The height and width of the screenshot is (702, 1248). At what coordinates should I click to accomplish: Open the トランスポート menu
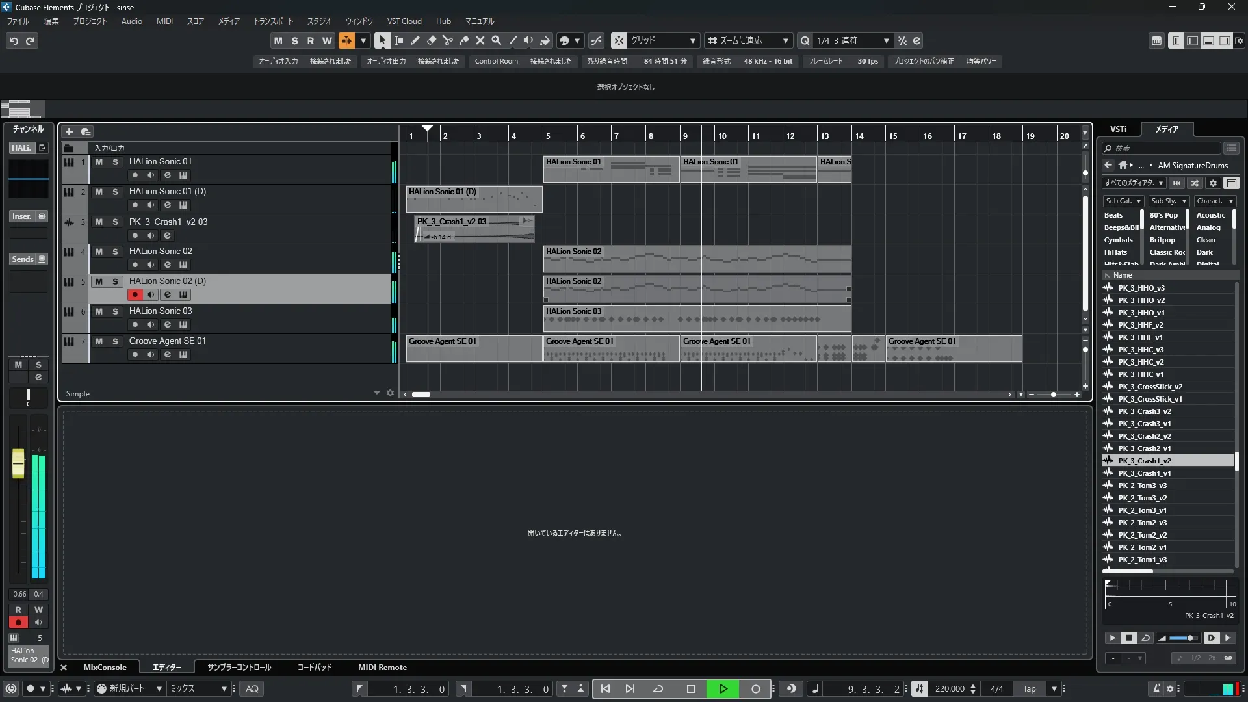pos(273,21)
